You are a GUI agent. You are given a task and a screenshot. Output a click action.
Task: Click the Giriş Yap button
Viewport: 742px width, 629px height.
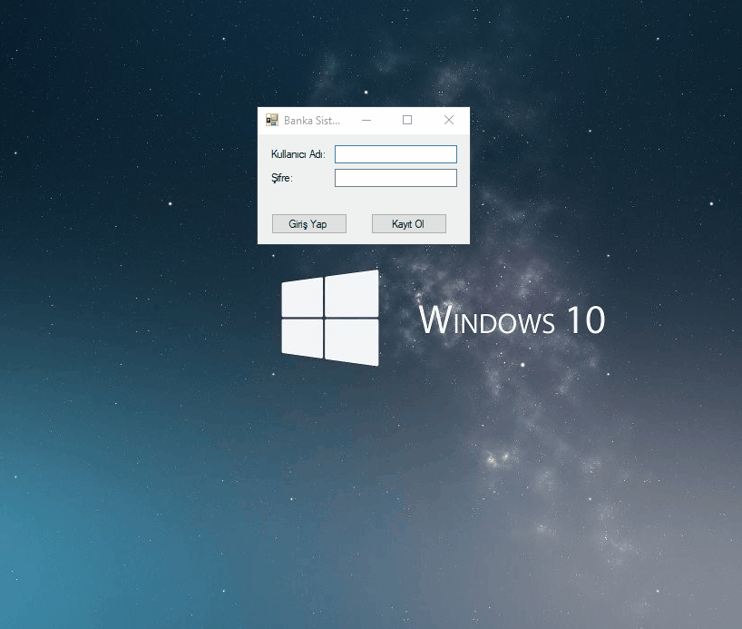(309, 223)
